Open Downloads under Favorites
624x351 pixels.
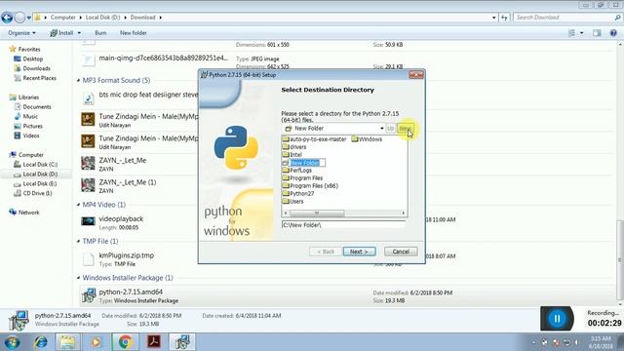(x=32, y=68)
